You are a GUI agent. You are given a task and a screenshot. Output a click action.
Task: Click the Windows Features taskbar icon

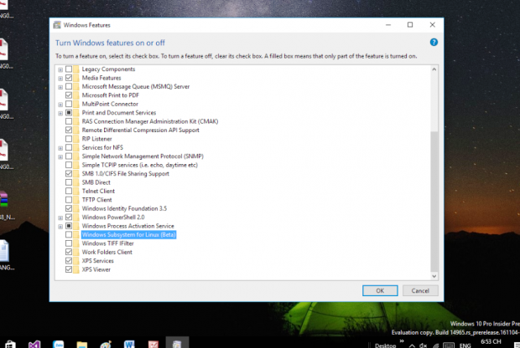pyautogui.click(x=177, y=343)
